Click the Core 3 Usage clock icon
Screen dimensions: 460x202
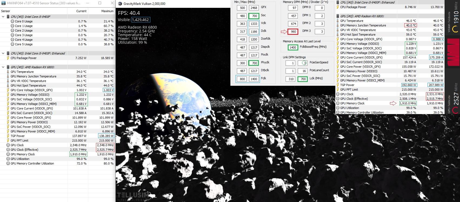pyautogui.click(x=12, y=35)
